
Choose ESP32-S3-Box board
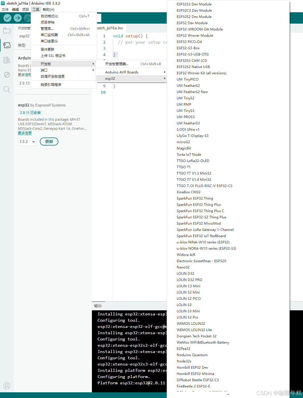[x=228, y=48]
